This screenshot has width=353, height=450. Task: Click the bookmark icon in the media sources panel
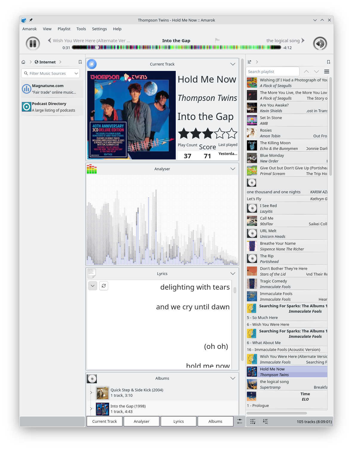coord(80,62)
